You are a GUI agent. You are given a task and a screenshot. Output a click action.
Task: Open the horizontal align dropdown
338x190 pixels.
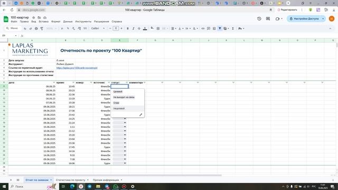[173, 28]
